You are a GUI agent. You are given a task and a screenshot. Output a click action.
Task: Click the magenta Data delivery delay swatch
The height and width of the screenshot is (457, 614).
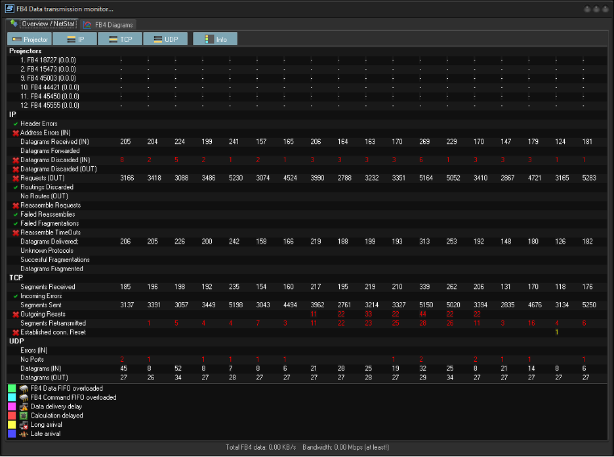(12, 406)
